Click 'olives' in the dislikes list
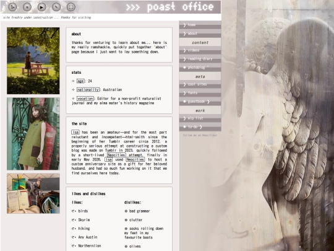The width and height of the screenshot is (334, 251). click(x=135, y=246)
